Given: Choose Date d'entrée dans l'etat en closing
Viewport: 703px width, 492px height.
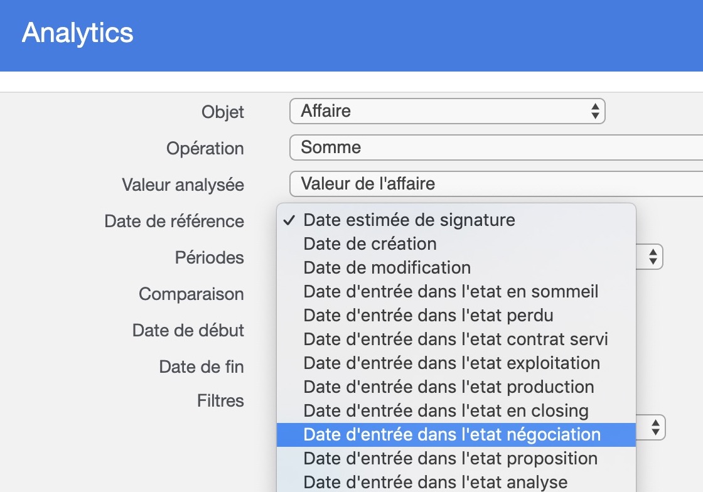Looking at the screenshot, I should [x=456, y=411].
